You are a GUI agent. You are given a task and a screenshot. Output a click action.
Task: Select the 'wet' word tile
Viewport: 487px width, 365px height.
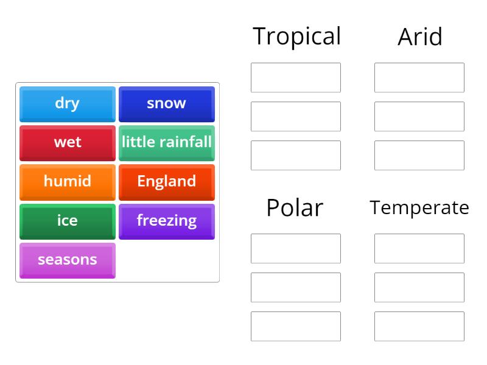(67, 142)
